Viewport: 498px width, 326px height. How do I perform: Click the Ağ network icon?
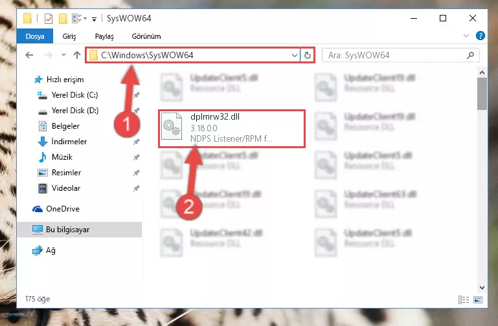coord(37,250)
